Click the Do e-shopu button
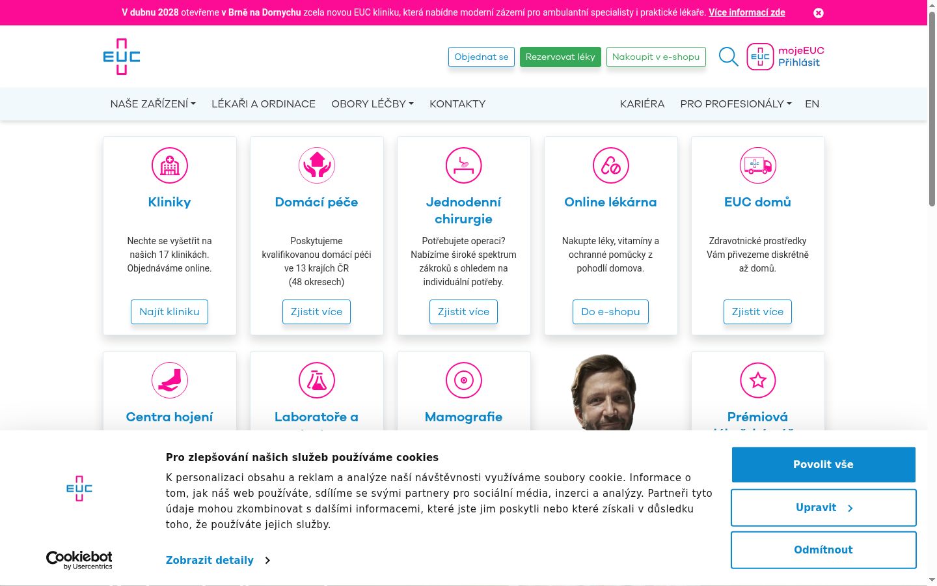The image size is (937, 586). click(x=611, y=312)
